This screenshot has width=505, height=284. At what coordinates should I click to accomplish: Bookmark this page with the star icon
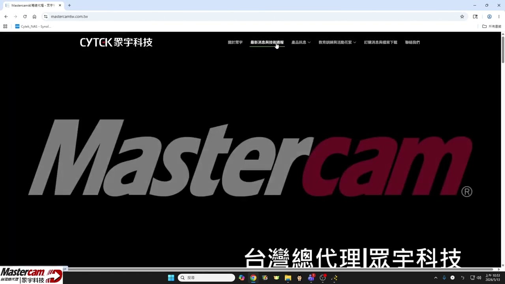462,17
